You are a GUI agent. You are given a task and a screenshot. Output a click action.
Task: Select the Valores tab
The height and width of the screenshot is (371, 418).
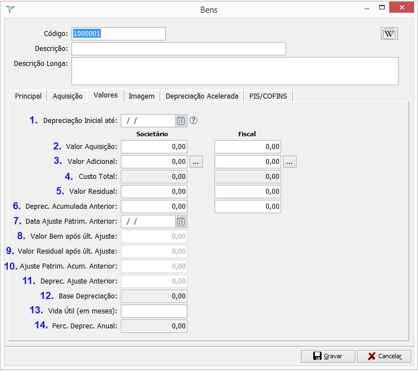point(105,95)
